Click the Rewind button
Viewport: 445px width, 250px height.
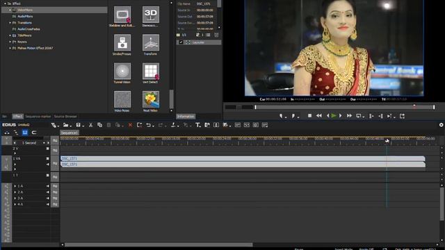pos(319,116)
